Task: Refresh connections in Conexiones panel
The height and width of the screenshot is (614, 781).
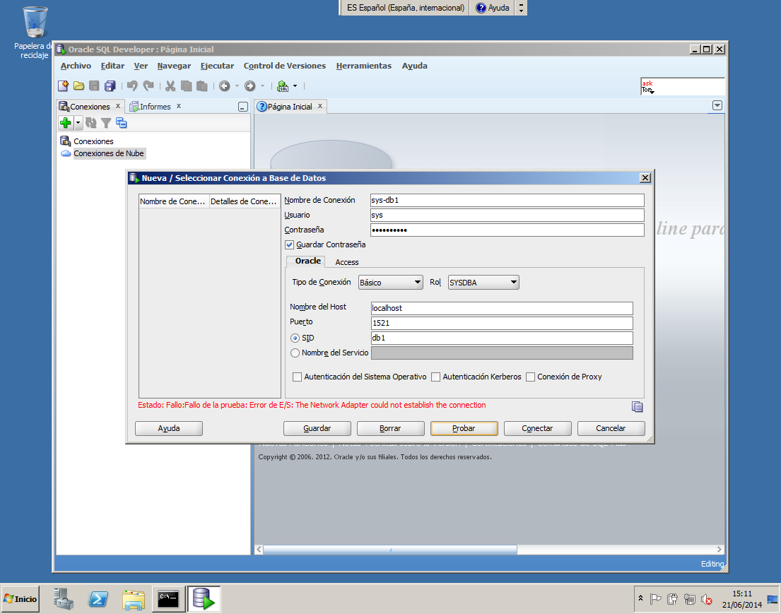Action: tap(90, 122)
